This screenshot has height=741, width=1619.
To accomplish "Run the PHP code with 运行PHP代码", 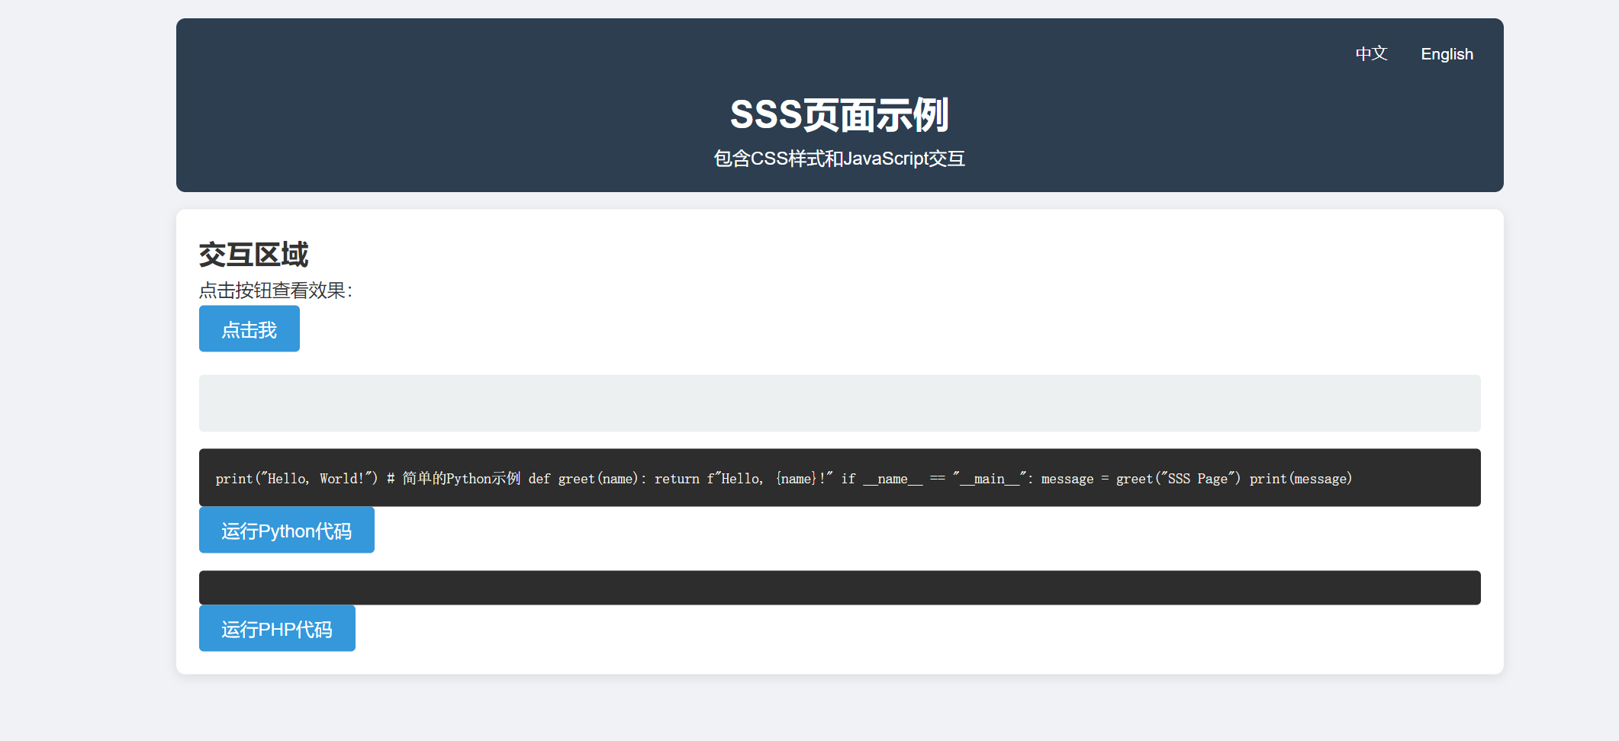I will click(x=277, y=628).
